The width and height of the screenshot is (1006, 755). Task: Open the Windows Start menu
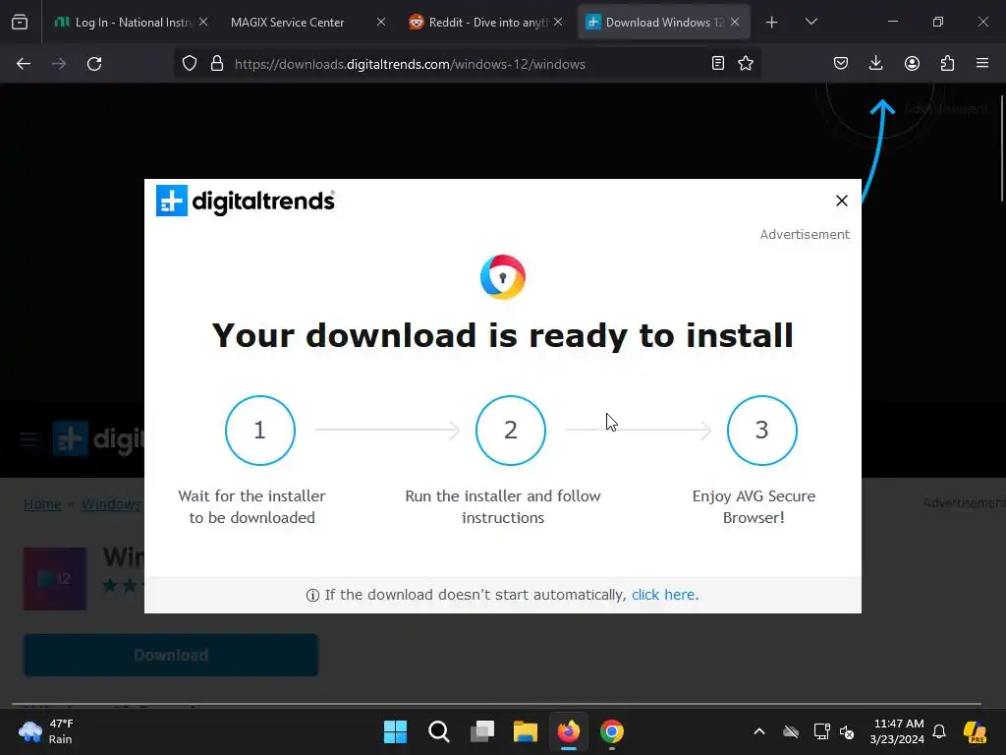point(395,731)
